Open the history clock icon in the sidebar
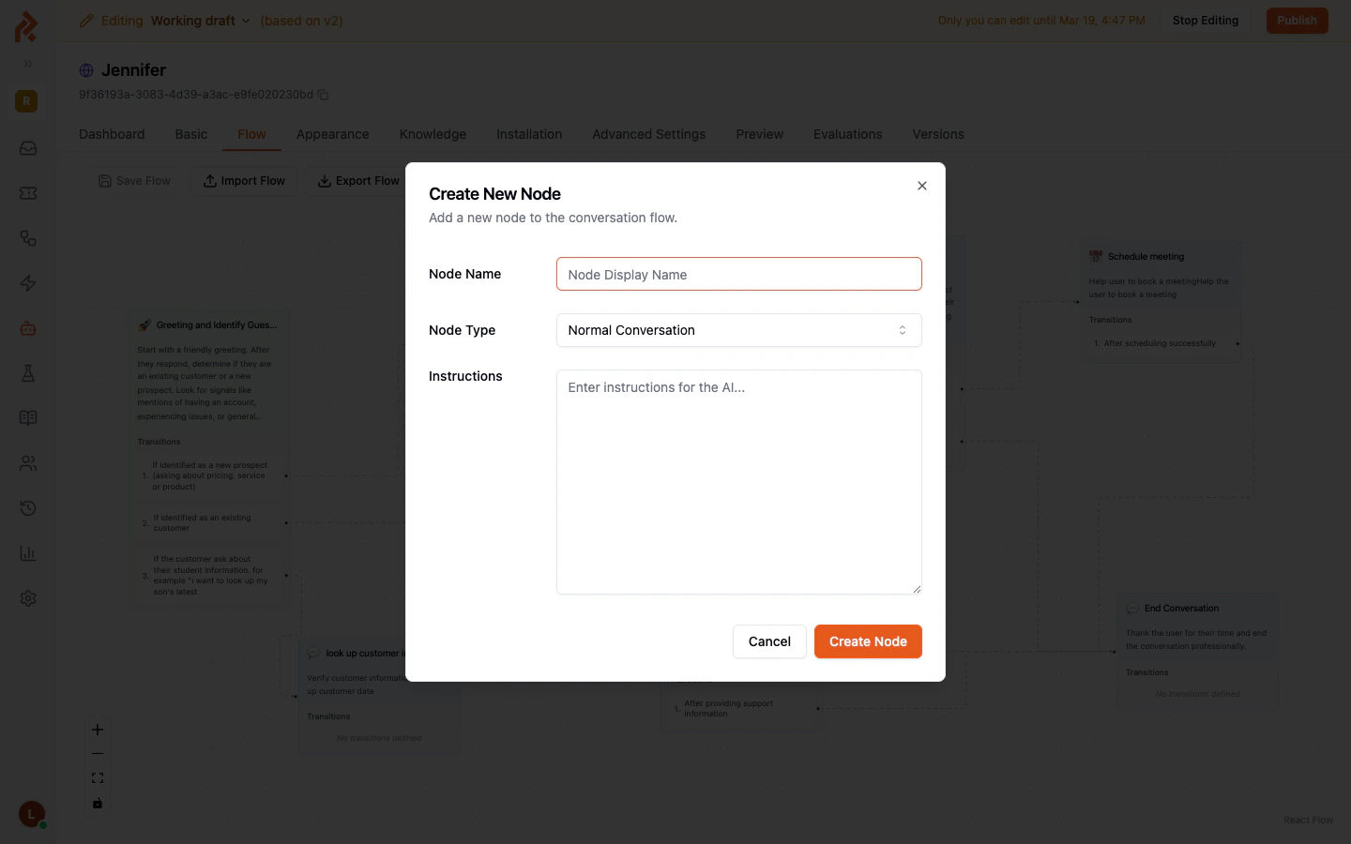1351x844 pixels. (x=27, y=508)
